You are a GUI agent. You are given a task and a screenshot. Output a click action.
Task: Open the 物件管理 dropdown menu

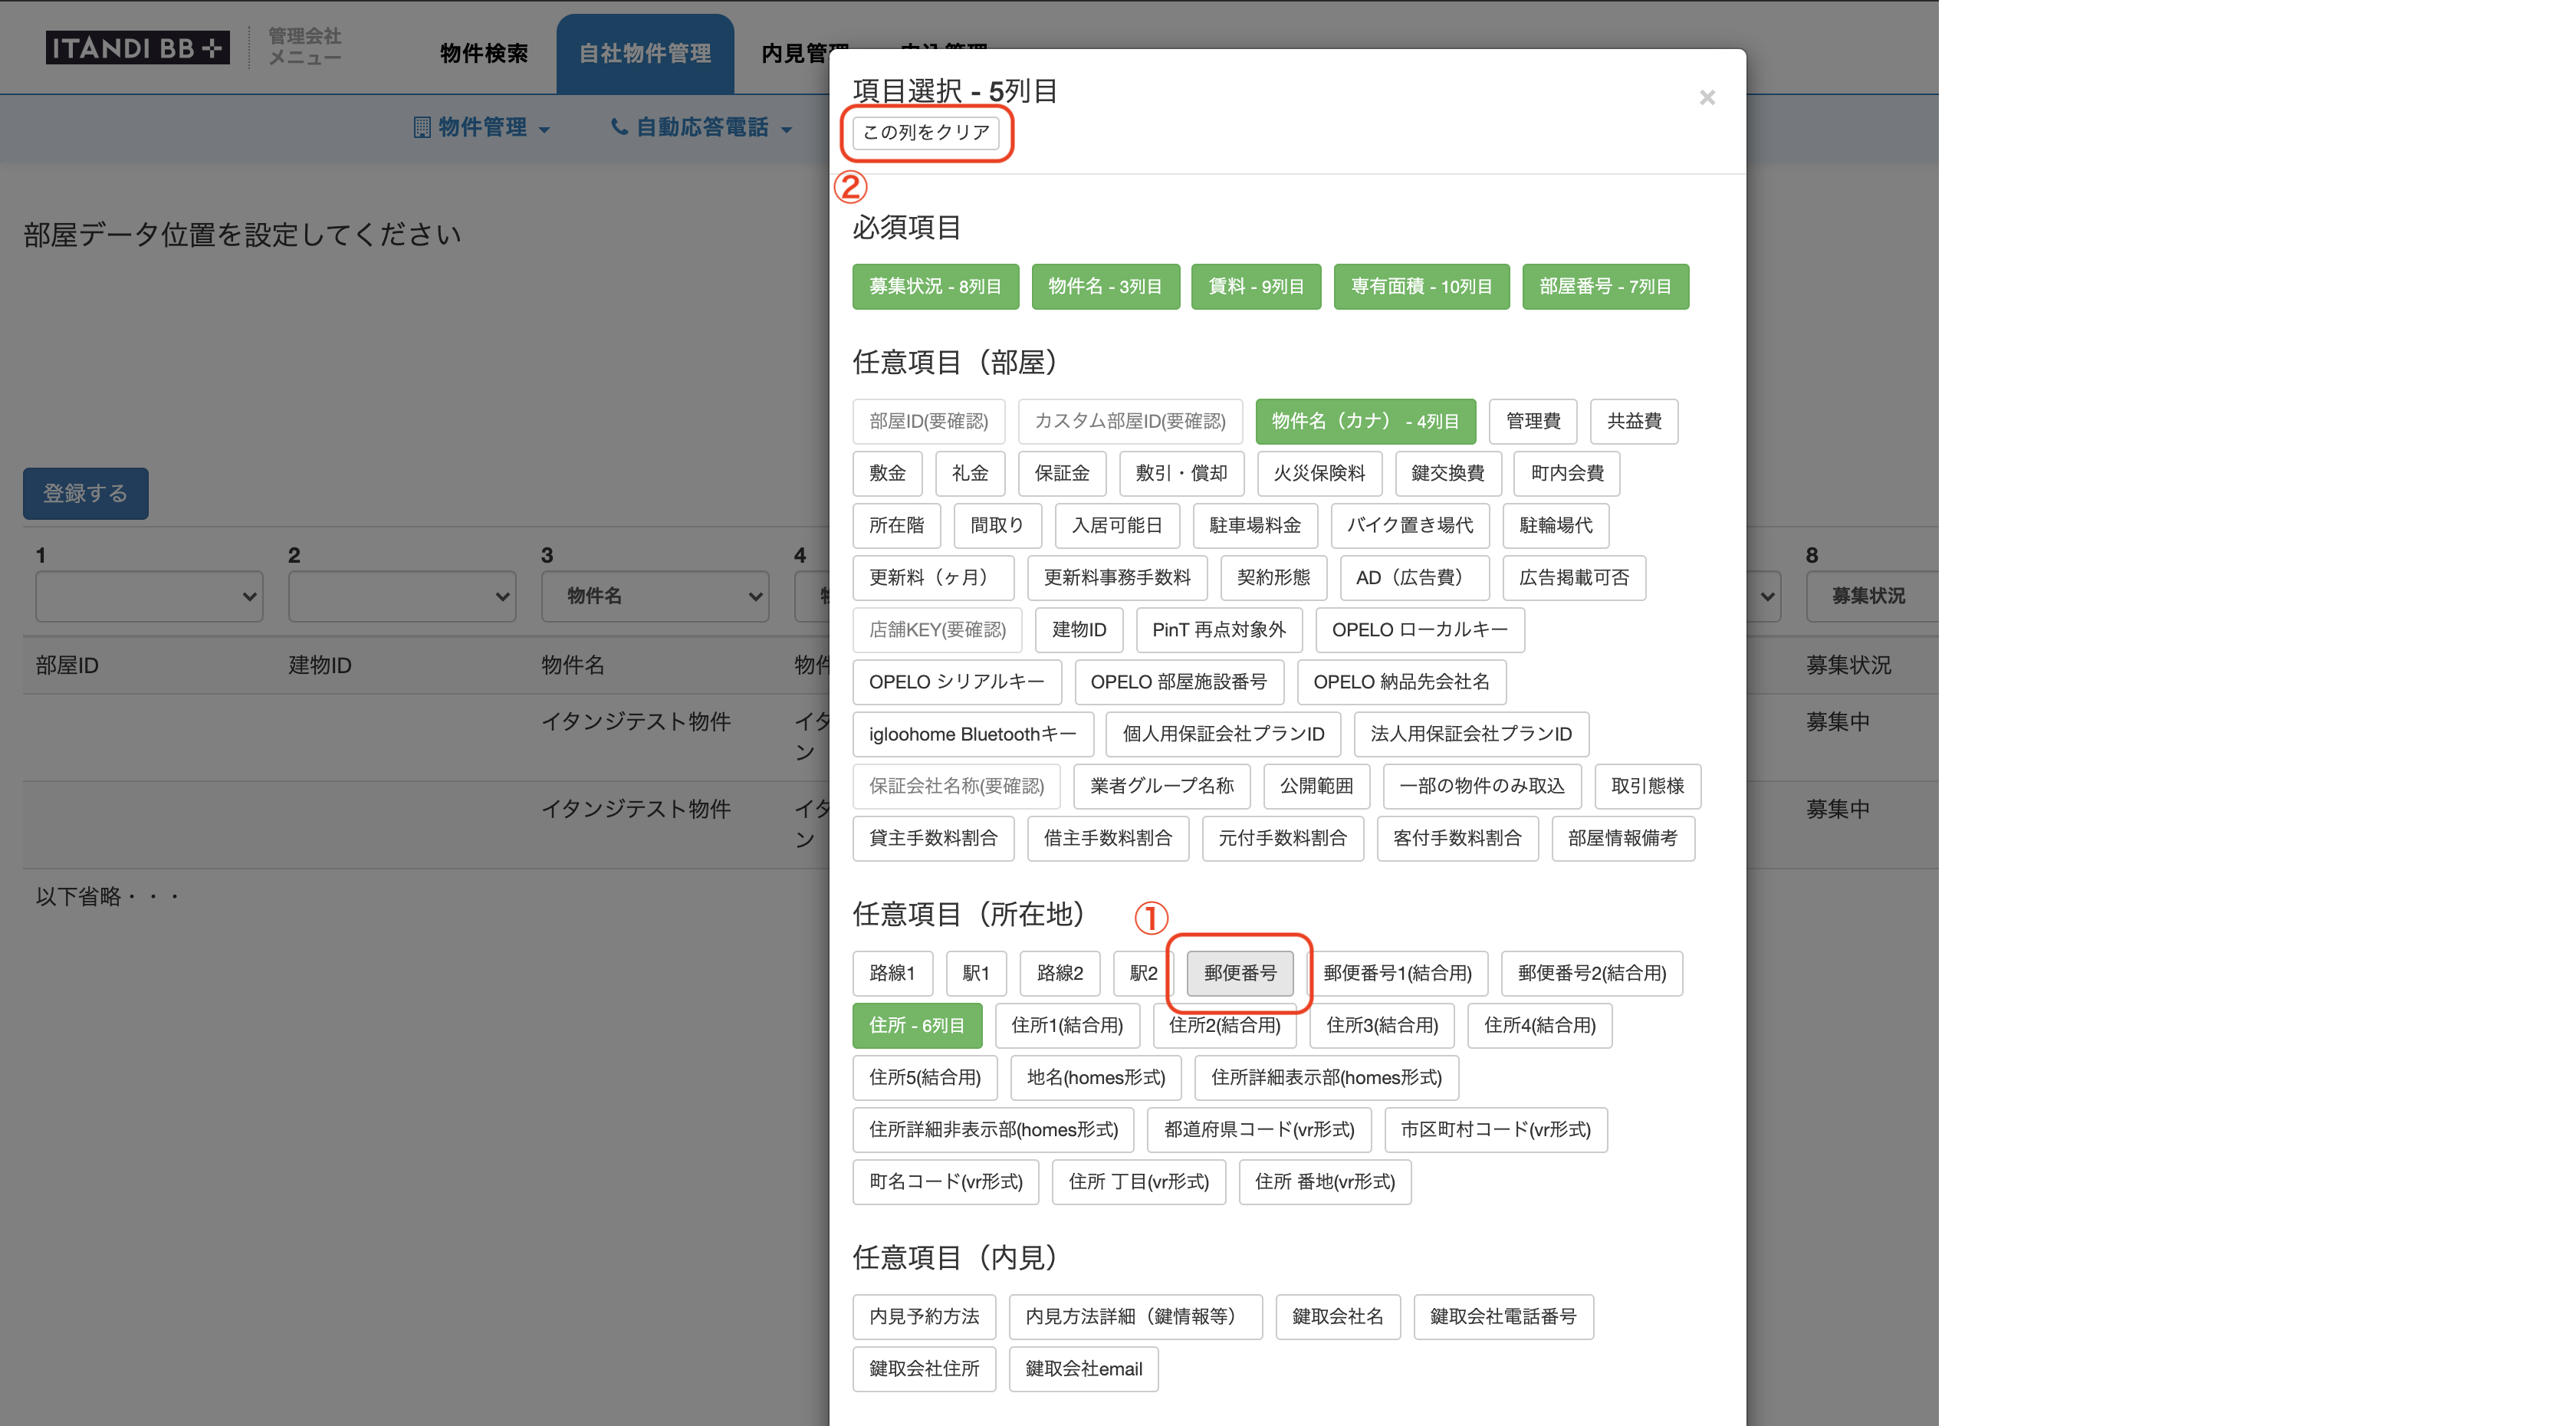tap(482, 127)
